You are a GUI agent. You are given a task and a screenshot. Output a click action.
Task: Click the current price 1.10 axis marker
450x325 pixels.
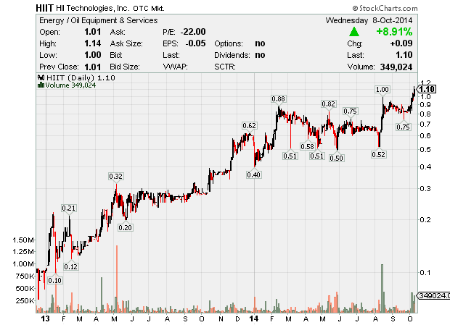pos(427,89)
